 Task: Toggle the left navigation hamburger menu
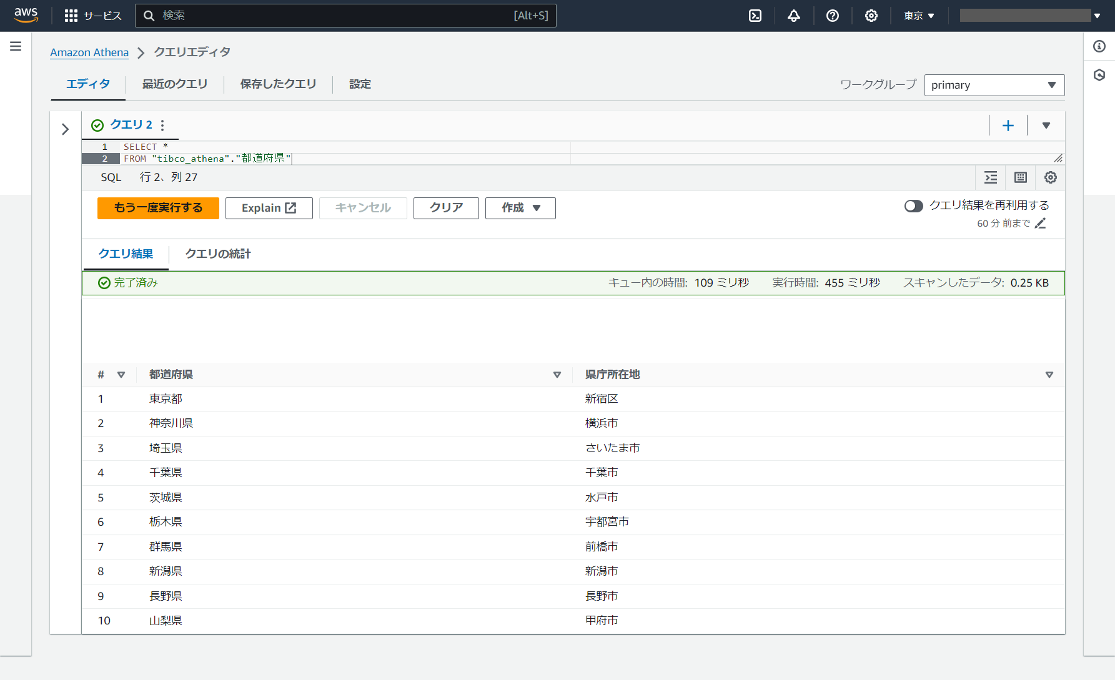tap(16, 46)
